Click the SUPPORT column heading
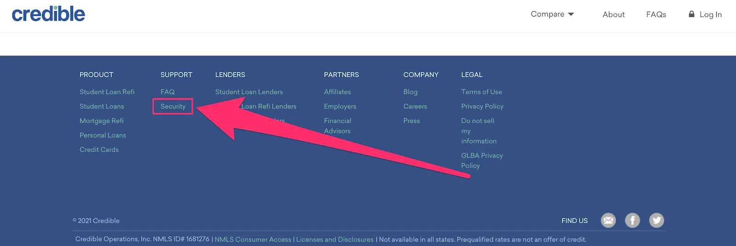This screenshot has width=736, height=246. click(x=176, y=75)
